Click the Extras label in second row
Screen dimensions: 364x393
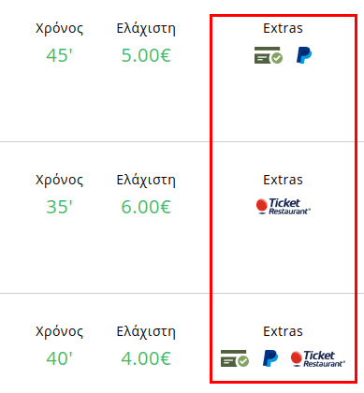283,180
